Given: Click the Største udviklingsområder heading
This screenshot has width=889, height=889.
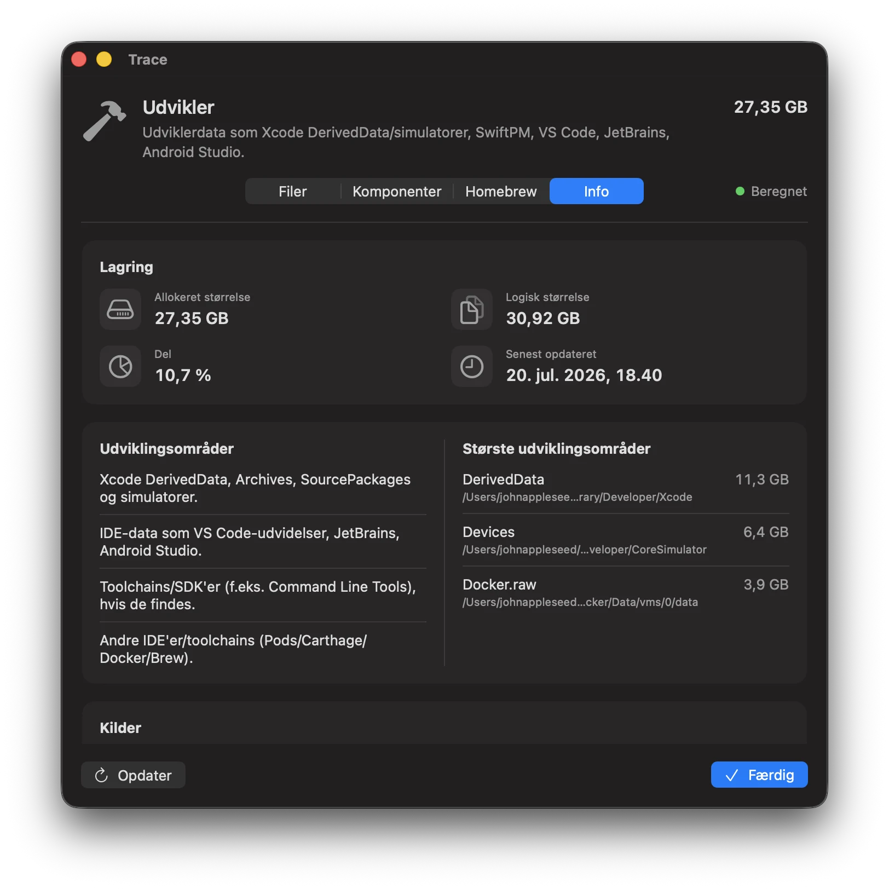Looking at the screenshot, I should (x=557, y=449).
